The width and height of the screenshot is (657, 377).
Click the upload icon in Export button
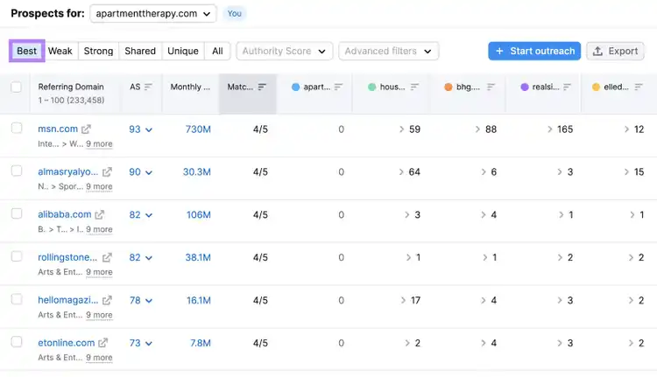[598, 51]
